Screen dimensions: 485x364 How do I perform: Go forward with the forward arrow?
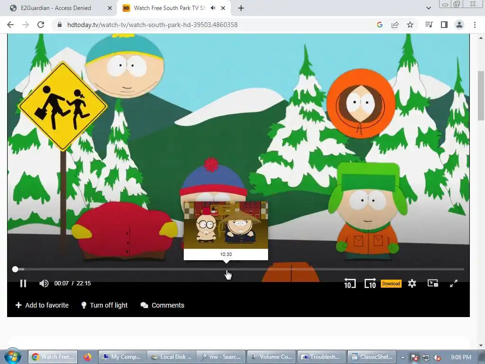pos(26,25)
